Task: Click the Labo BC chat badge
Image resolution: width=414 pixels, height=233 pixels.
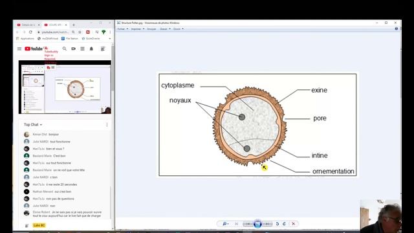Action: 39,225
